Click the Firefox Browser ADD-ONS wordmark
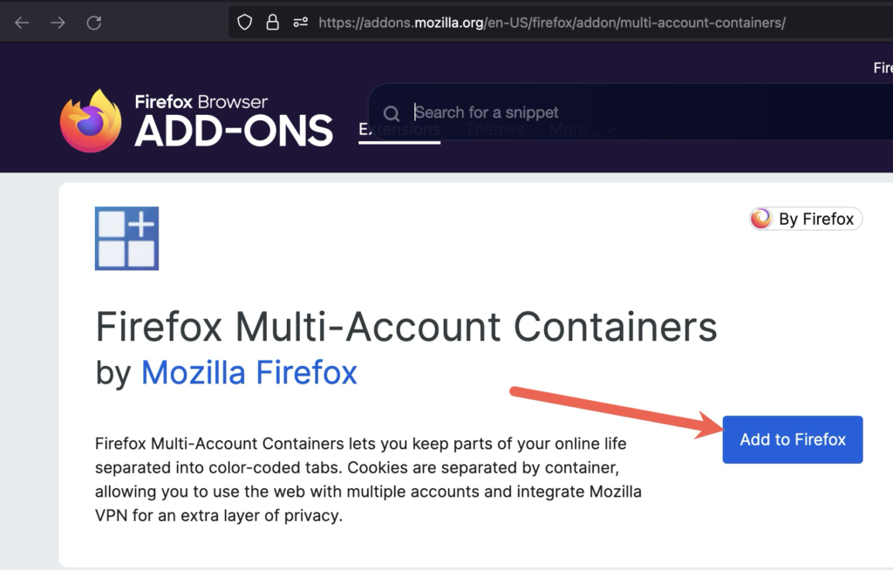 [233, 121]
